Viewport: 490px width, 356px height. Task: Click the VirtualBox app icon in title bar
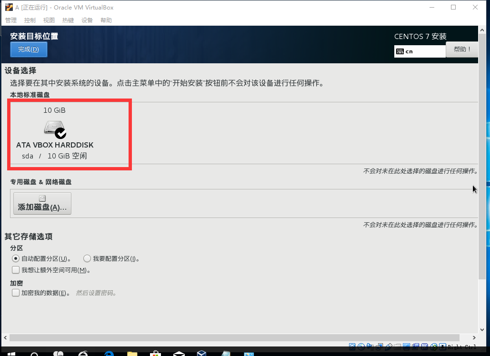(9, 7)
